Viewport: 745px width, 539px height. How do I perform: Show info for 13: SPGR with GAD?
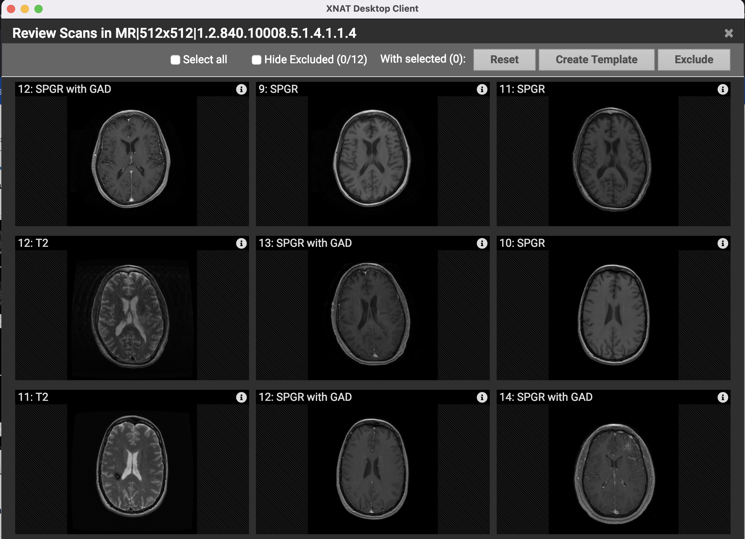[482, 243]
